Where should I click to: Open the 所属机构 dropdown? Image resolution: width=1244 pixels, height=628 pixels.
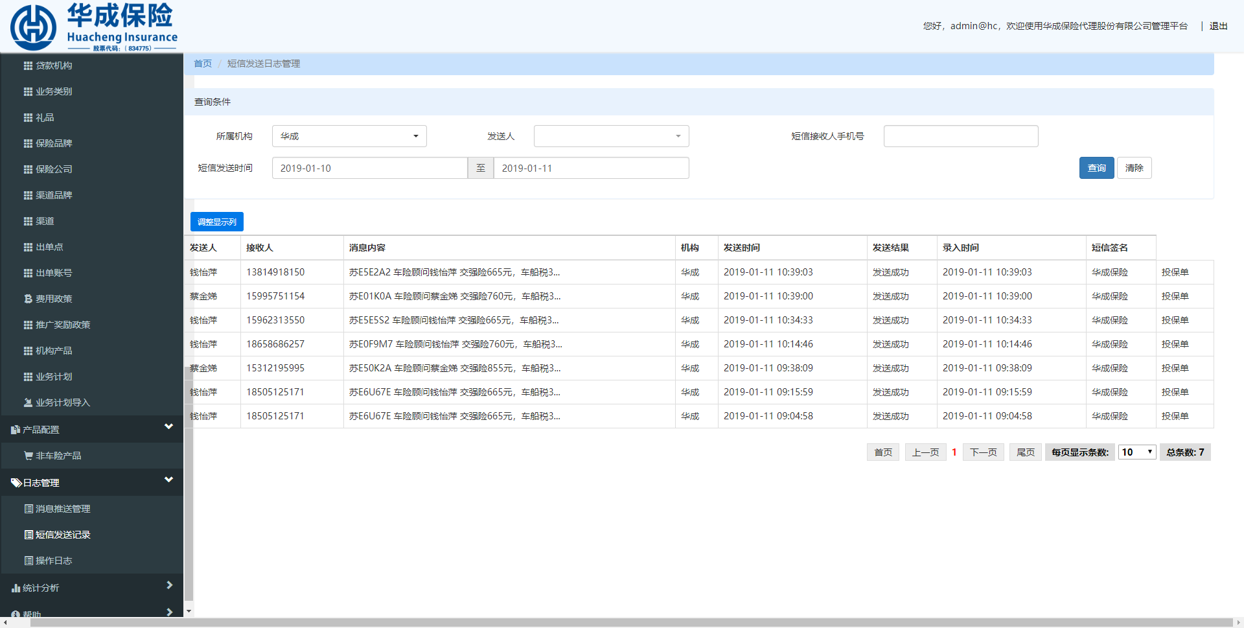click(349, 136)
